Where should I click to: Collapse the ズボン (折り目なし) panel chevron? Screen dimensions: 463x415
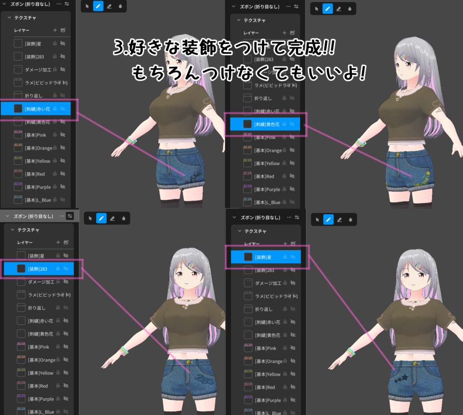point(4,5)
